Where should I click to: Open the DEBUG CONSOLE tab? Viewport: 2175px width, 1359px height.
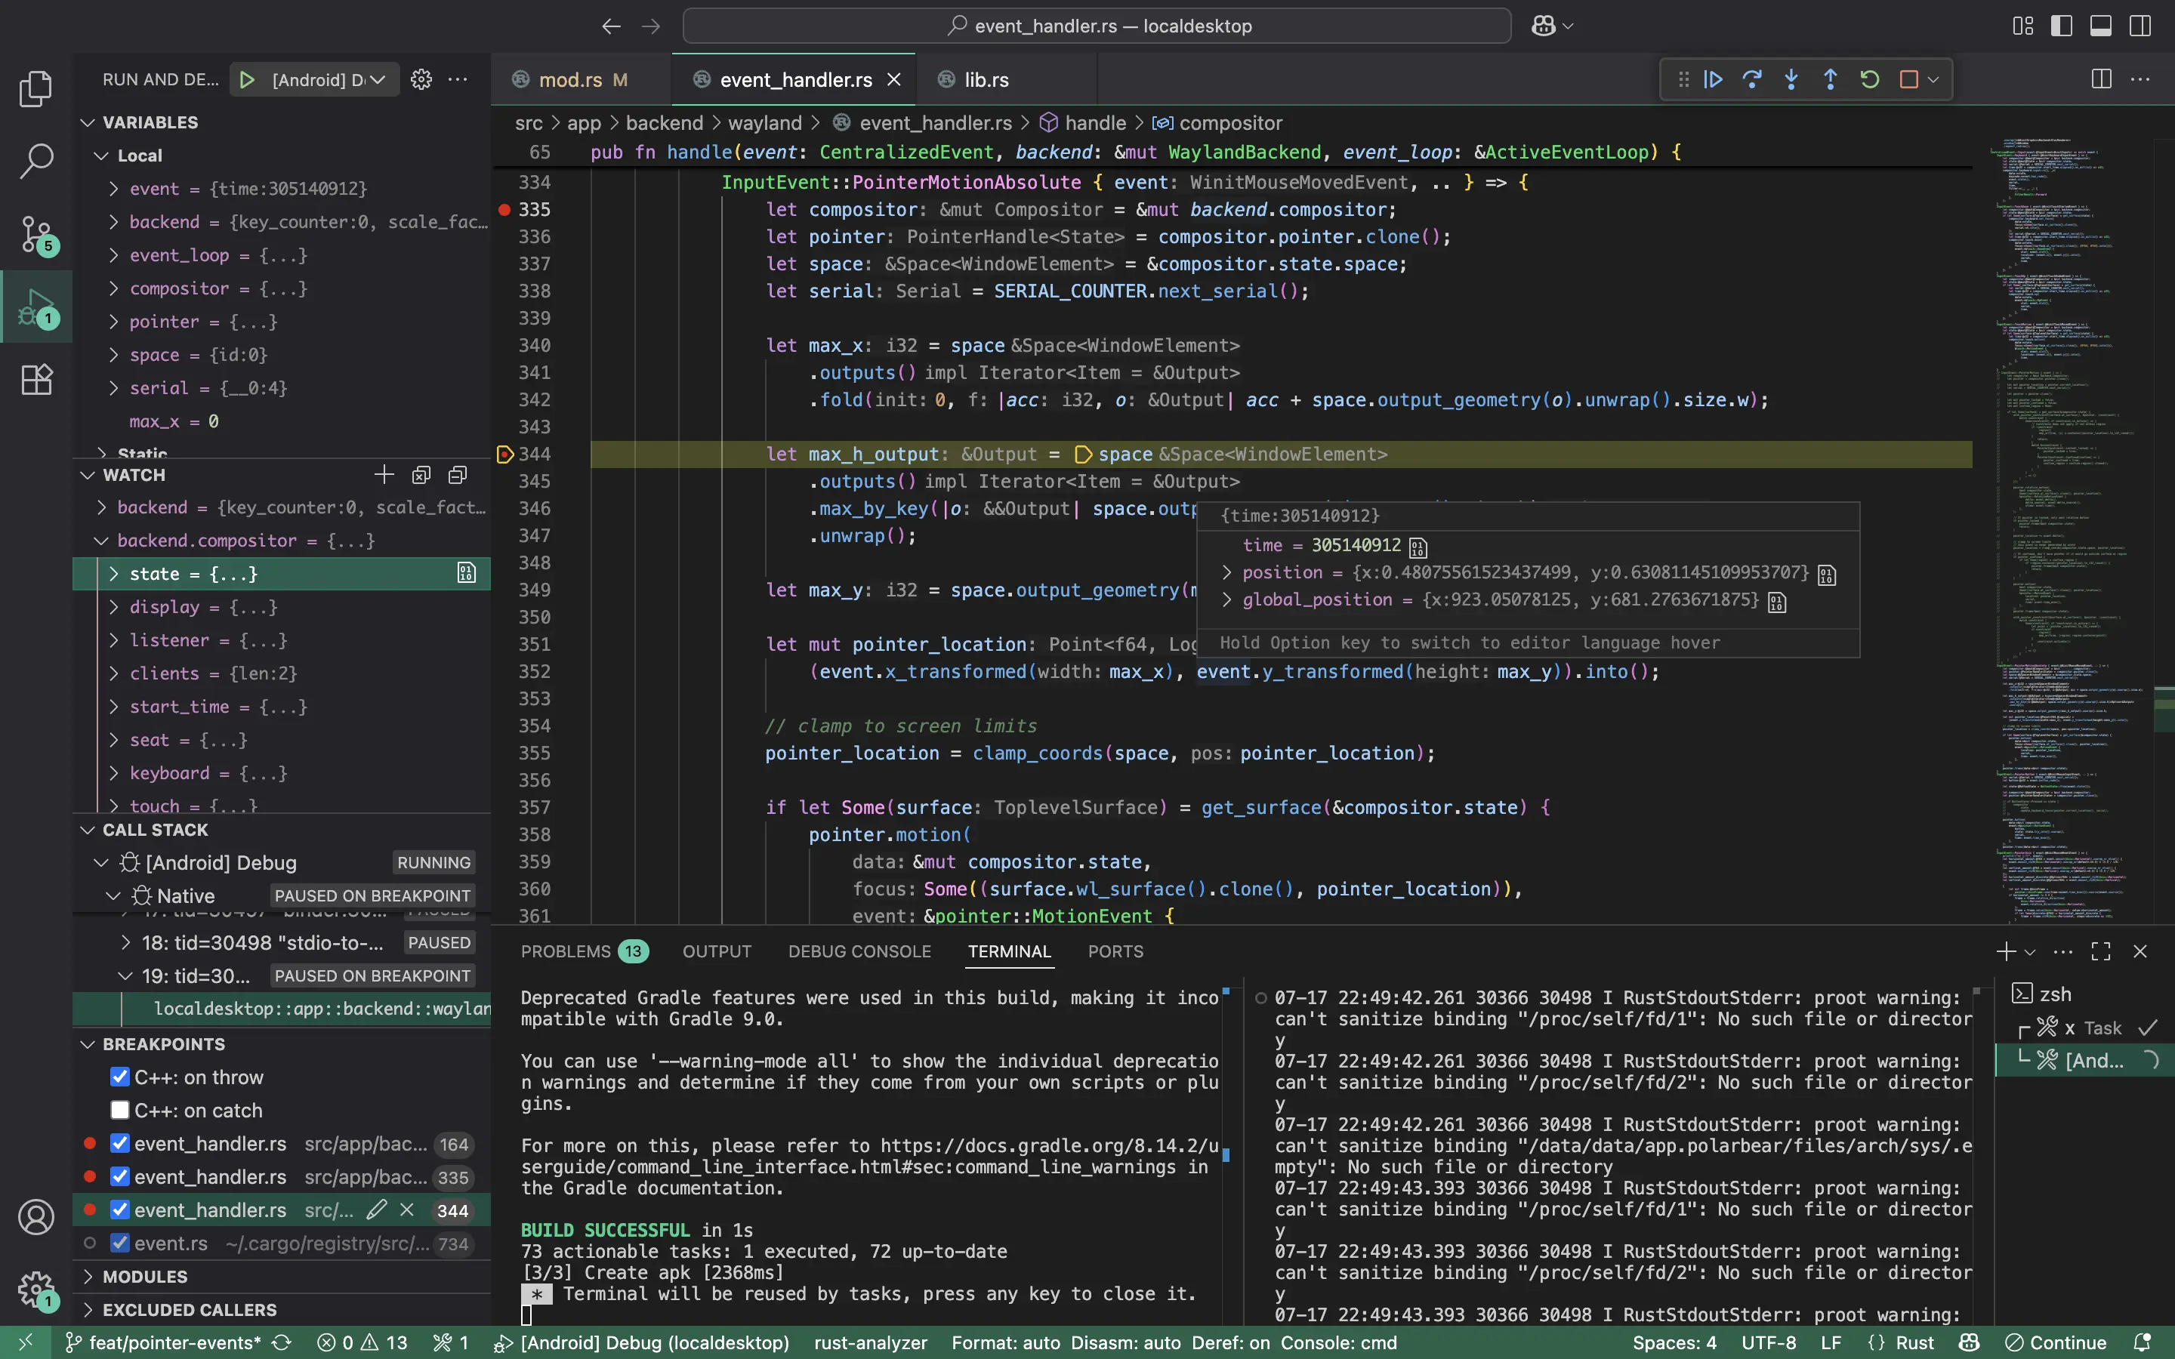click(859, 951)
